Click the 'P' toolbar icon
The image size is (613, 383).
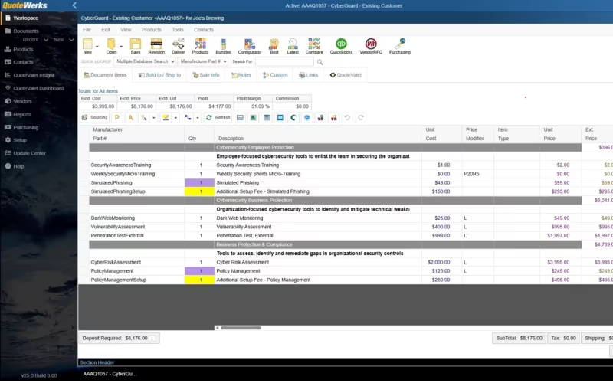[117, 118]
